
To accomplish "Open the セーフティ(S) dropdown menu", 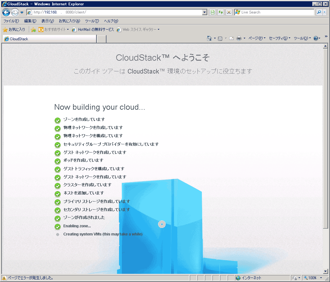I will point(279,38).
